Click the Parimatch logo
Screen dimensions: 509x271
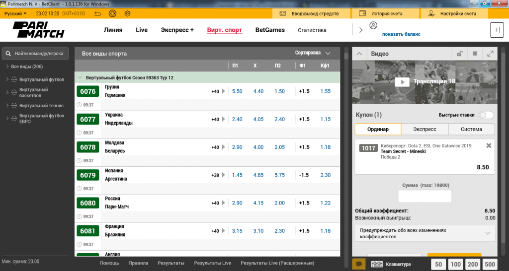(x=39, y=30)
